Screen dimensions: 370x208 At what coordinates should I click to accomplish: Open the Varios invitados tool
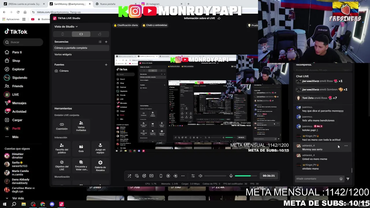tap(81, 126)
